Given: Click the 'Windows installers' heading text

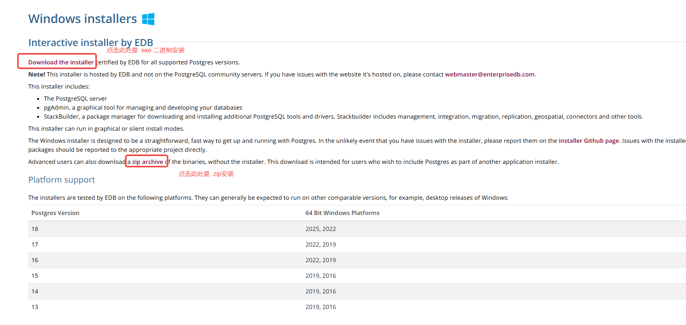Looking at the screenshot, I should (82, 19).
